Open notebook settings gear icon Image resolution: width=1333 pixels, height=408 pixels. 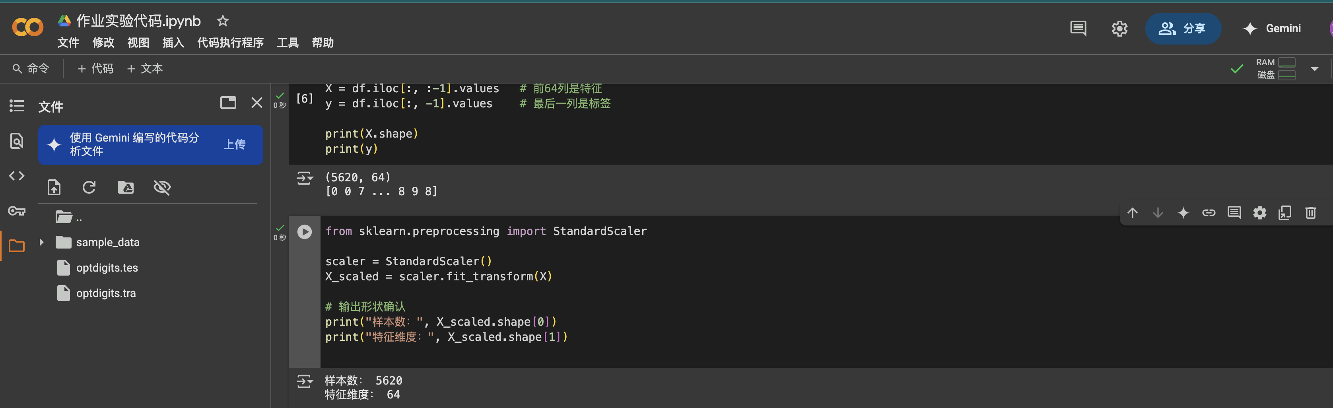click(1119, 29)
